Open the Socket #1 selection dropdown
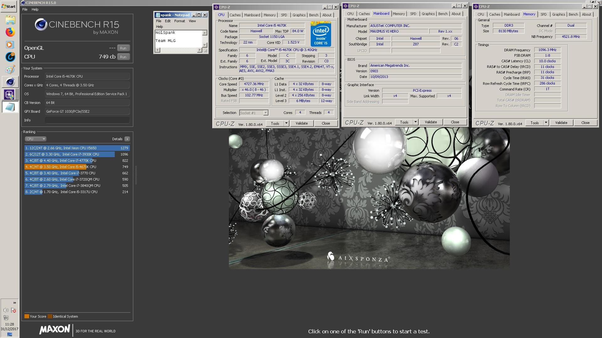The height and width of the screenshot is (338, 602). 254,113
